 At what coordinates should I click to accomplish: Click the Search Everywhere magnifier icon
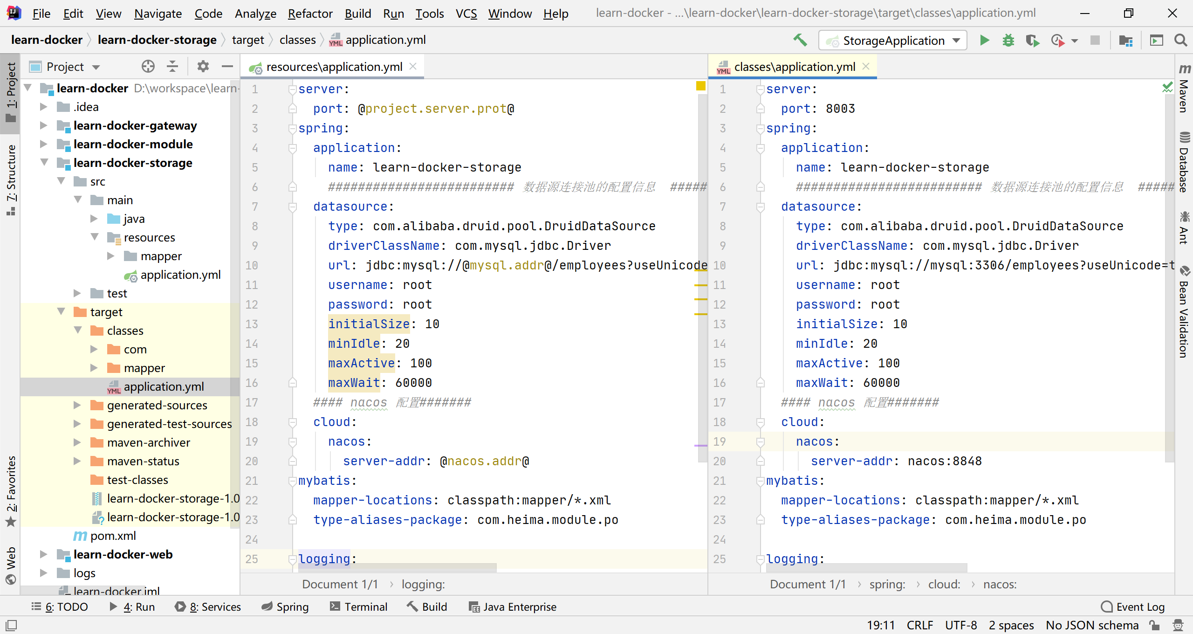[1180, 41]
